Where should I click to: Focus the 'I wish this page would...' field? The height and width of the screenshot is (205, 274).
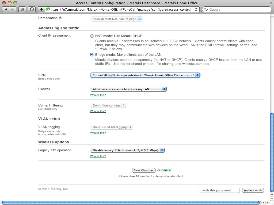click(219, 190)
